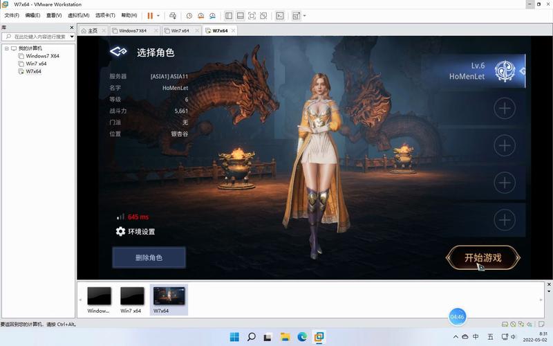553x346 pixels.
Task: Switch to full screen mode
Action: pyautogui.click(x=252, y=16)
